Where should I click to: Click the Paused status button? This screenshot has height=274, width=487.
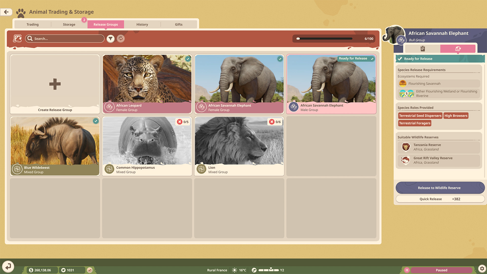click(x=441, y=270)
